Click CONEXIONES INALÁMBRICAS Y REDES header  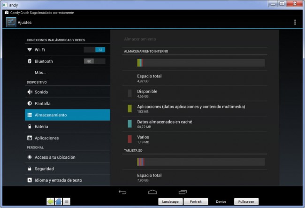coord(56,40)
